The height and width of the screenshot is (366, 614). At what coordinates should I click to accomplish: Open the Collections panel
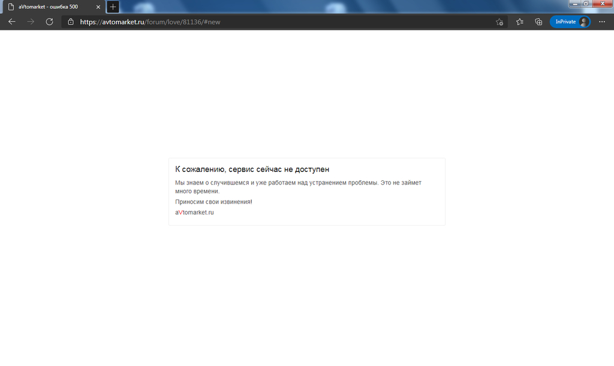click(538, 22)
